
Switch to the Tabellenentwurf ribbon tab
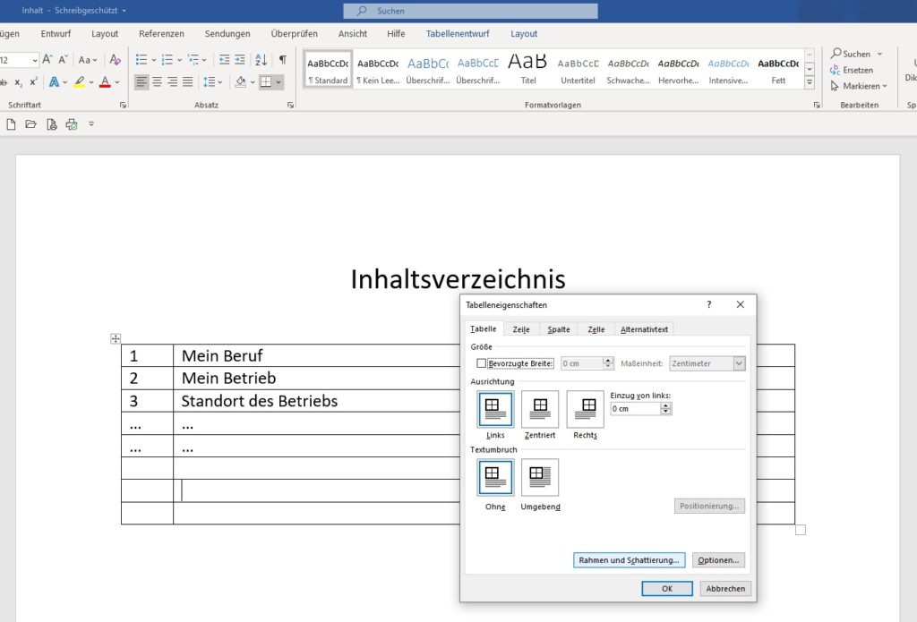point(458,34)
